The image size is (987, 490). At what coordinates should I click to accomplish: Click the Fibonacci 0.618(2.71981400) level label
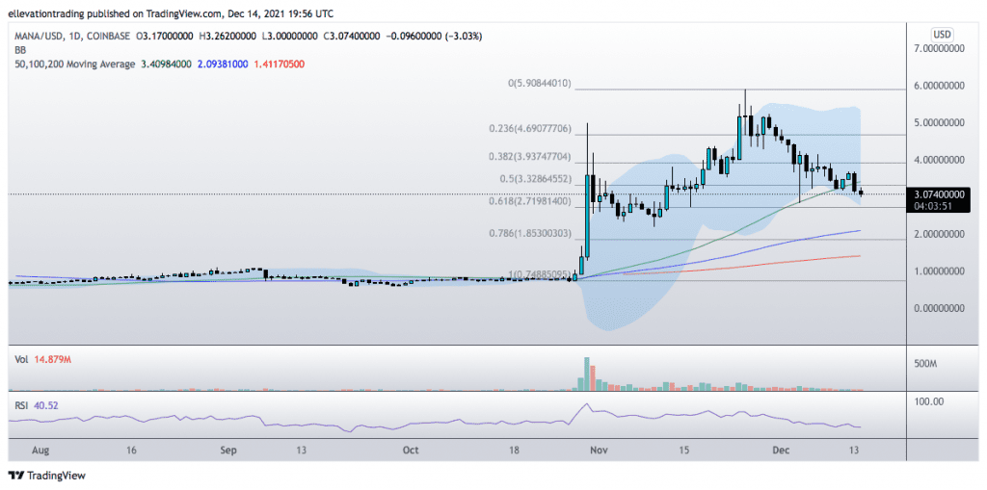[530, 202]
